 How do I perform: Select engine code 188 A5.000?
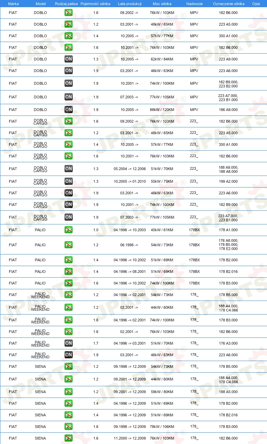228,392
